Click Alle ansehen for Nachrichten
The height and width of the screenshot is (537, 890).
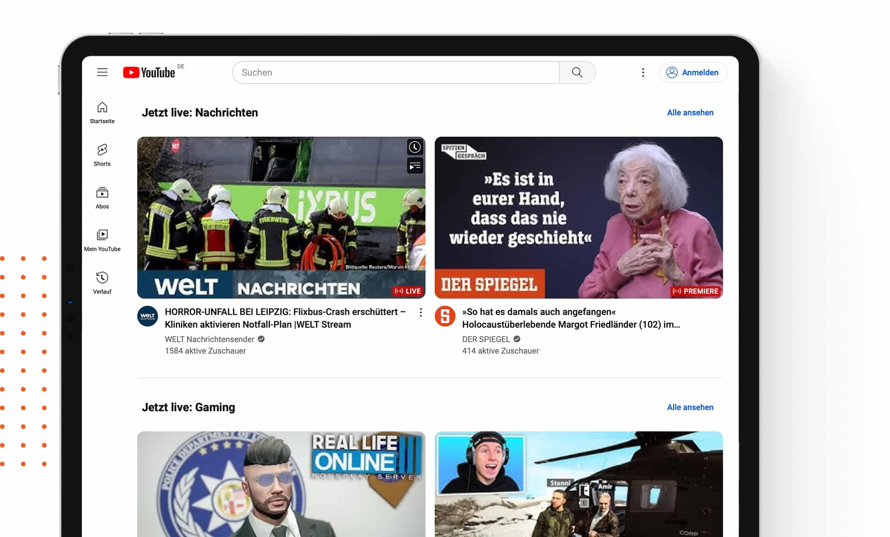[x=690, y=113]
